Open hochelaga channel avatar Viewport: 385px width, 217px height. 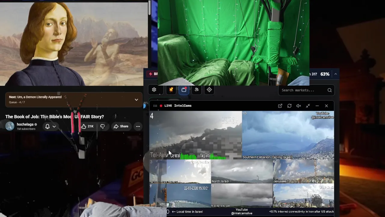coord(10,126)
